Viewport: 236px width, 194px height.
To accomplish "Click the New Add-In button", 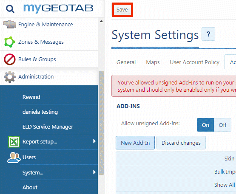I will (135, 143).
